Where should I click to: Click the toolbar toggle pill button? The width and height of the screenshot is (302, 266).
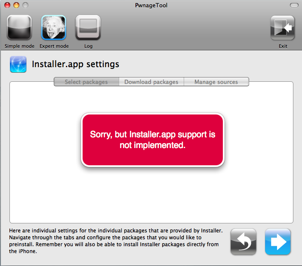pyautogui.click(x=294, y=5)
